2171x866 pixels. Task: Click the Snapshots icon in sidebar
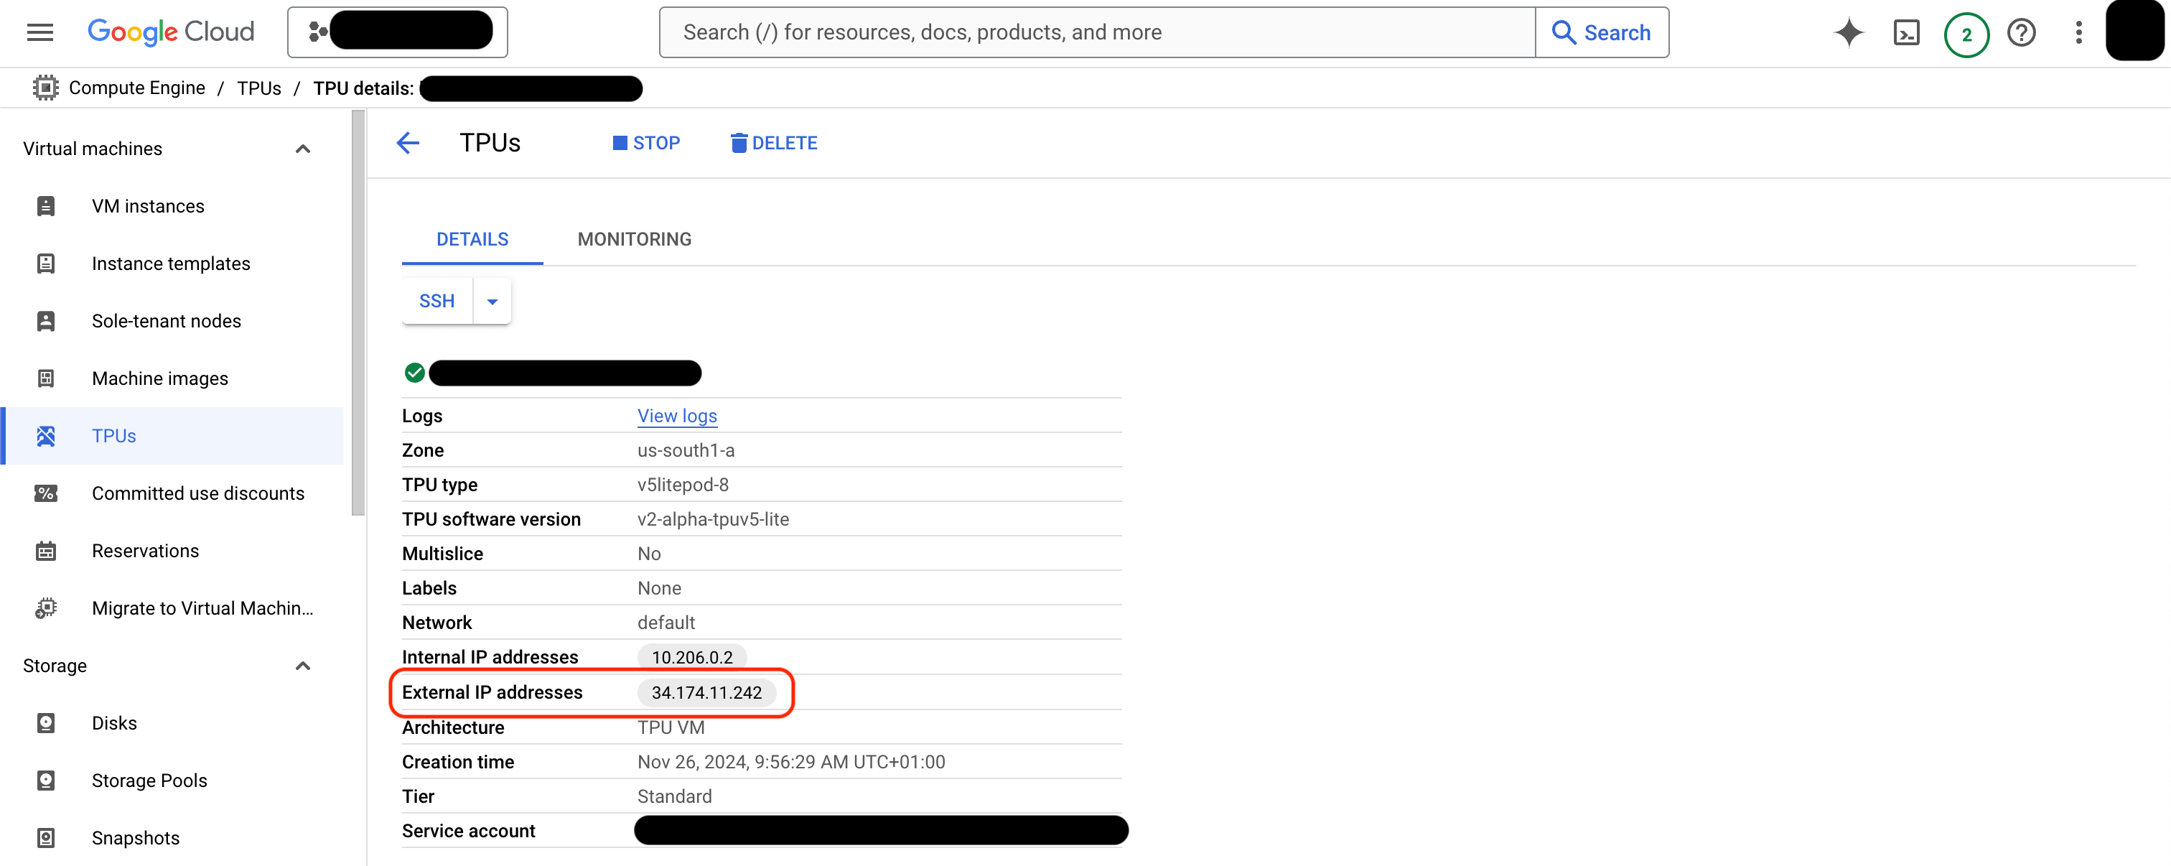pos(46,837)
